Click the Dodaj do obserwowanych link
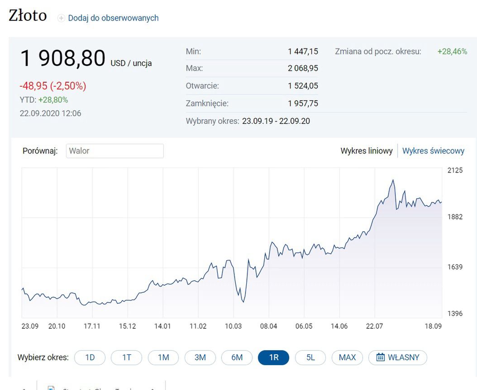This screenshot has width=477, height=390. click(113, 18)
